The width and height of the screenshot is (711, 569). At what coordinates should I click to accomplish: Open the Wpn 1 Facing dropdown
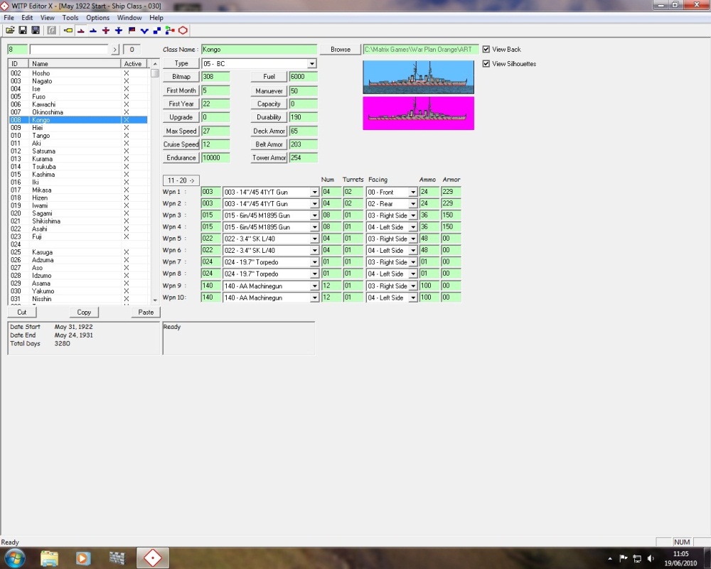[413, 192]
